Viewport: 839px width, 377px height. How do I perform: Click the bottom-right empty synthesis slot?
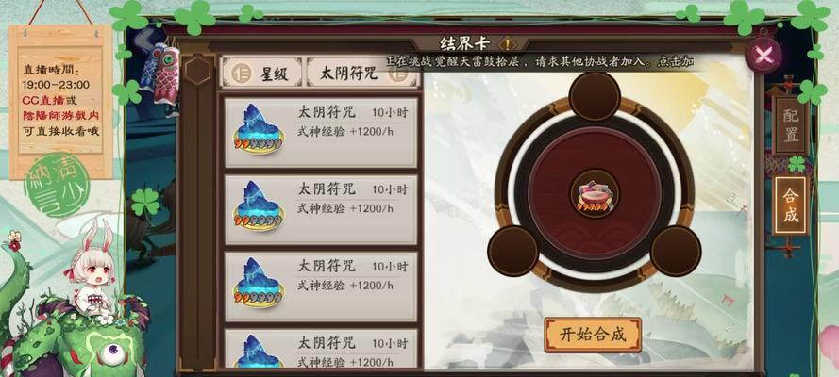pos(676,251)
